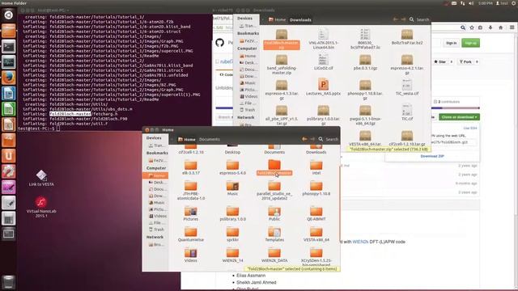Open the WIEN2k hyperlink on the page
518x291 pixels.
pos(360,242)
